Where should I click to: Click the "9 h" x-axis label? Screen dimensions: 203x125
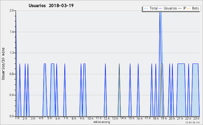click(82, 118)
